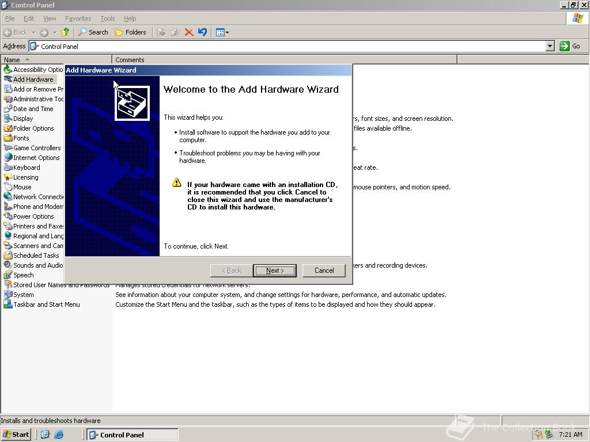Image resolution: width=590 pixels, height=442 pixels.
Task: Sort by the Comments column header
Action: [285, 59]
